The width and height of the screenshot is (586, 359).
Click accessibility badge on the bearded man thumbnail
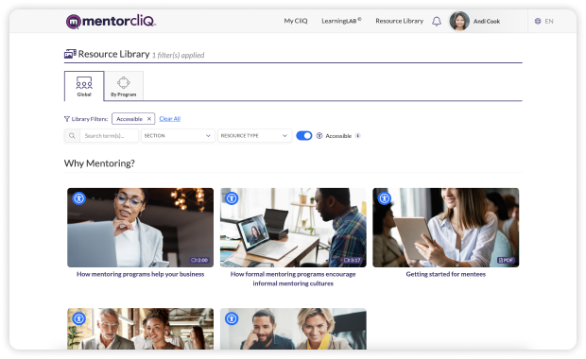pos(232,318)
